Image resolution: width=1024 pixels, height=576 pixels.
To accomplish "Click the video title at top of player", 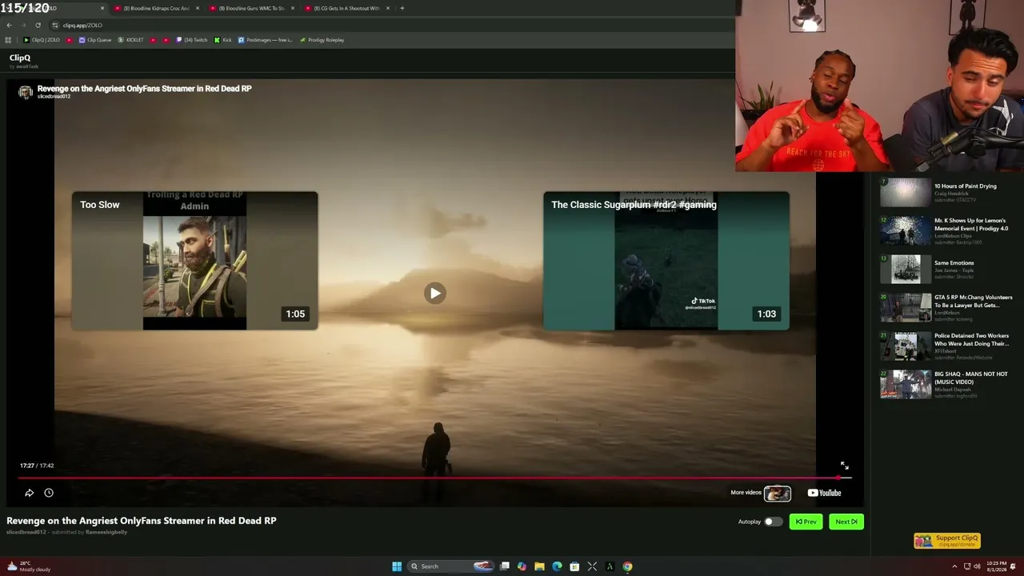I will tap(145, 89).
